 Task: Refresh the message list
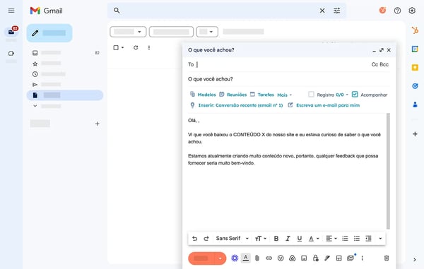[136, 47]
